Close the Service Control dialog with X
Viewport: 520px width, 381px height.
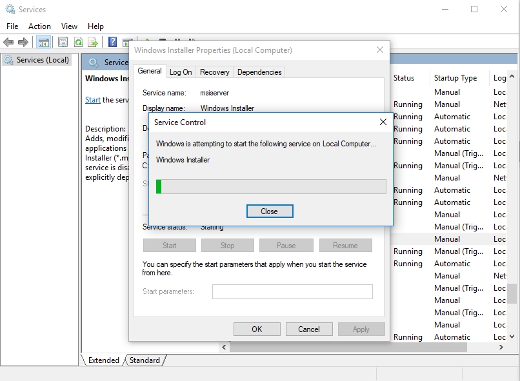pyautogui.click(x=383, y=122)
